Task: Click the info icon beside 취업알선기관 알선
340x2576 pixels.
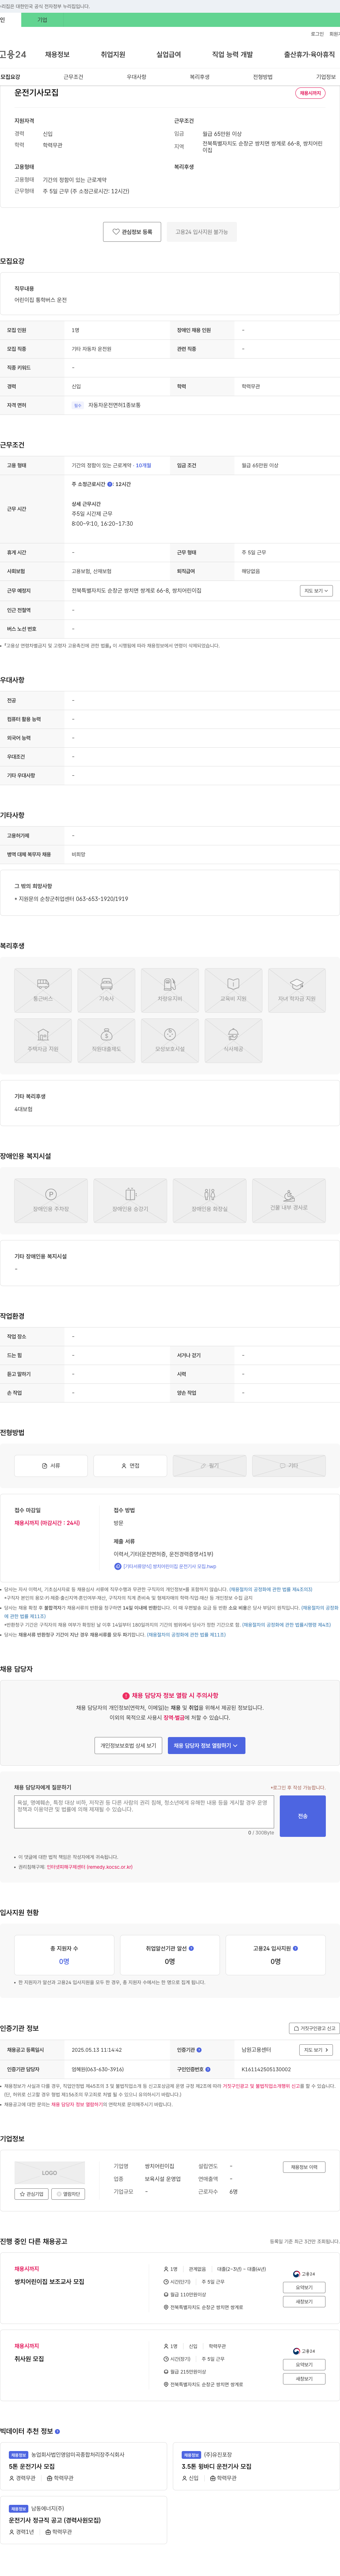Action: click(191, 1948)
